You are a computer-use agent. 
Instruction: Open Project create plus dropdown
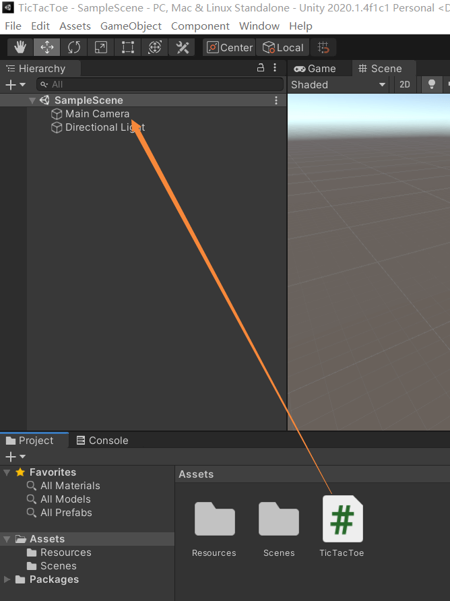(x=15, y=457)
